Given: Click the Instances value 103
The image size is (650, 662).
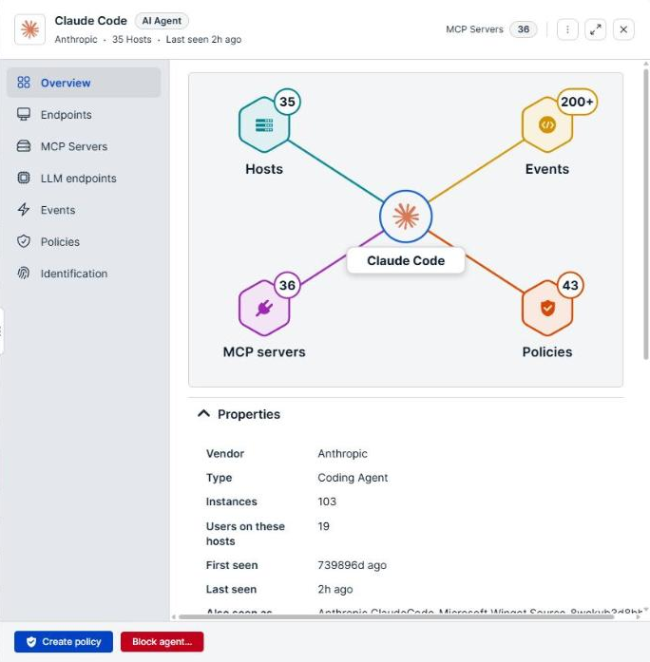Looking at the screenshot, I should tap(327, 501).
